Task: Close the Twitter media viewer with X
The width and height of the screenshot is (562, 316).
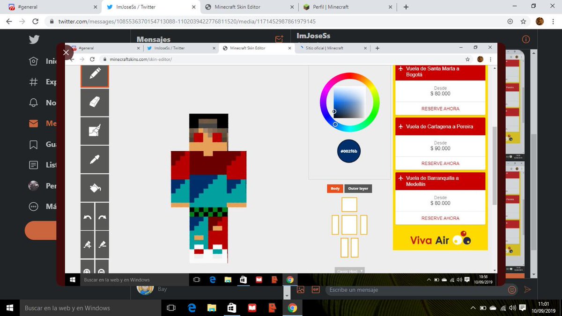Action: (x=66, y=52)
